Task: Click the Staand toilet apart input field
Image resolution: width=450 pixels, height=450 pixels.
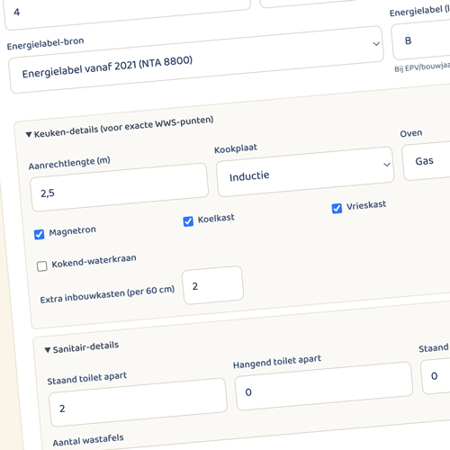Action: point(138,402)
